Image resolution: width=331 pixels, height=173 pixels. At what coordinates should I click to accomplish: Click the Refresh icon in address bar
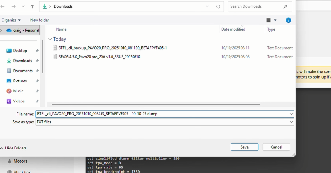coord(218,6)
